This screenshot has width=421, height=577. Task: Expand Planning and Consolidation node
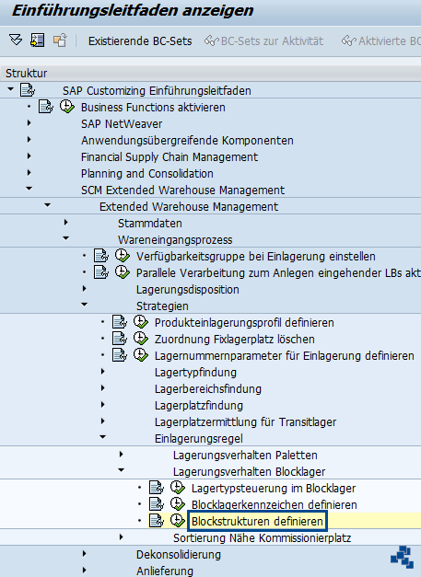pos(29,173)
